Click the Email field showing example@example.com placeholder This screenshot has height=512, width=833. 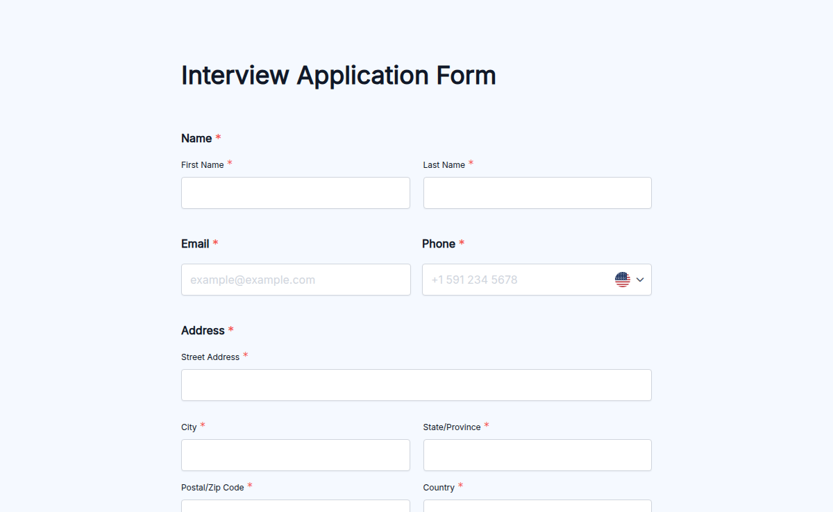[295, 280]
